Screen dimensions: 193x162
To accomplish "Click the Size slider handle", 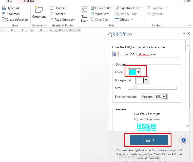I will (x=135, y=88).
